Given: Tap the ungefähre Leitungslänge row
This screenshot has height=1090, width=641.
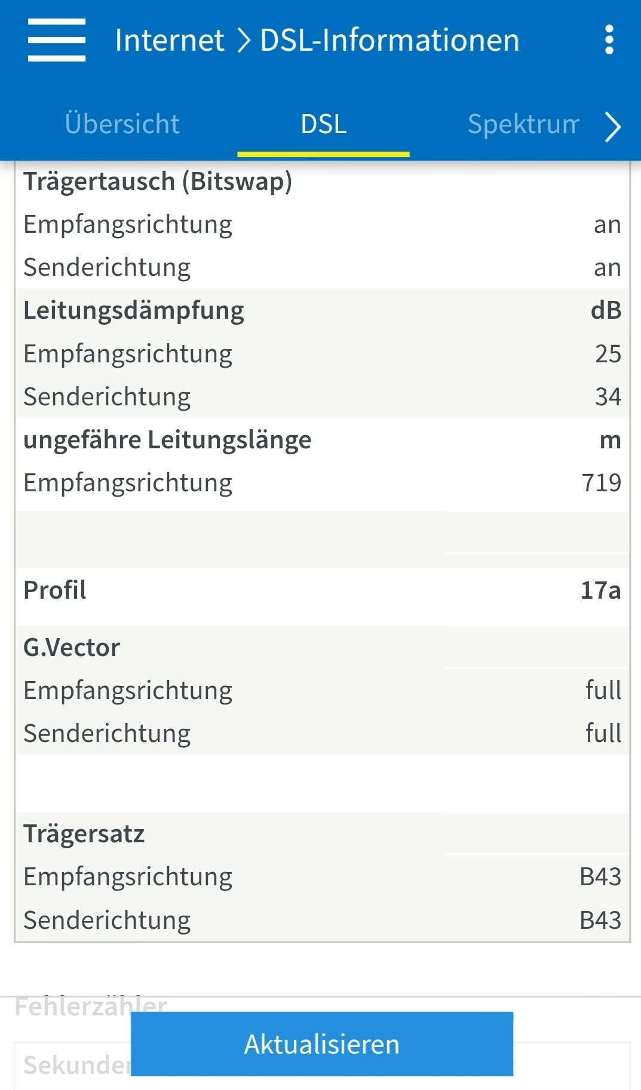Looking at the screenshot, I should (x=322, y=439).
